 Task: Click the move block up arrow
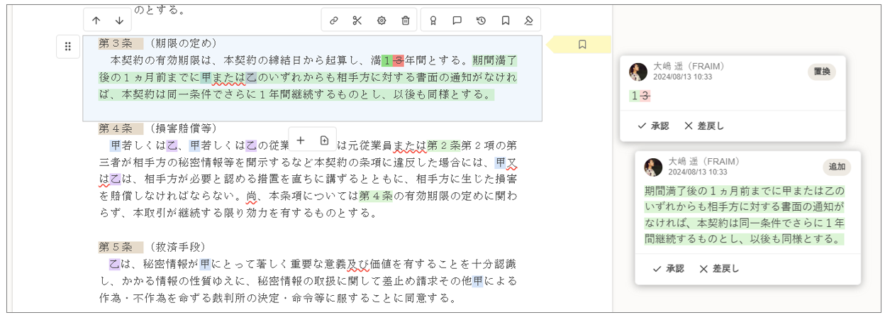tap(96, 21)
